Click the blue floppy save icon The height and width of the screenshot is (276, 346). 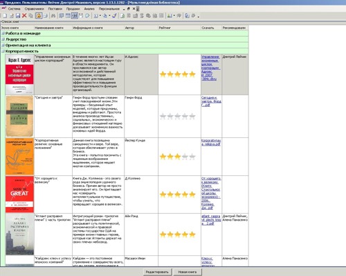click(x=18, y=16)
